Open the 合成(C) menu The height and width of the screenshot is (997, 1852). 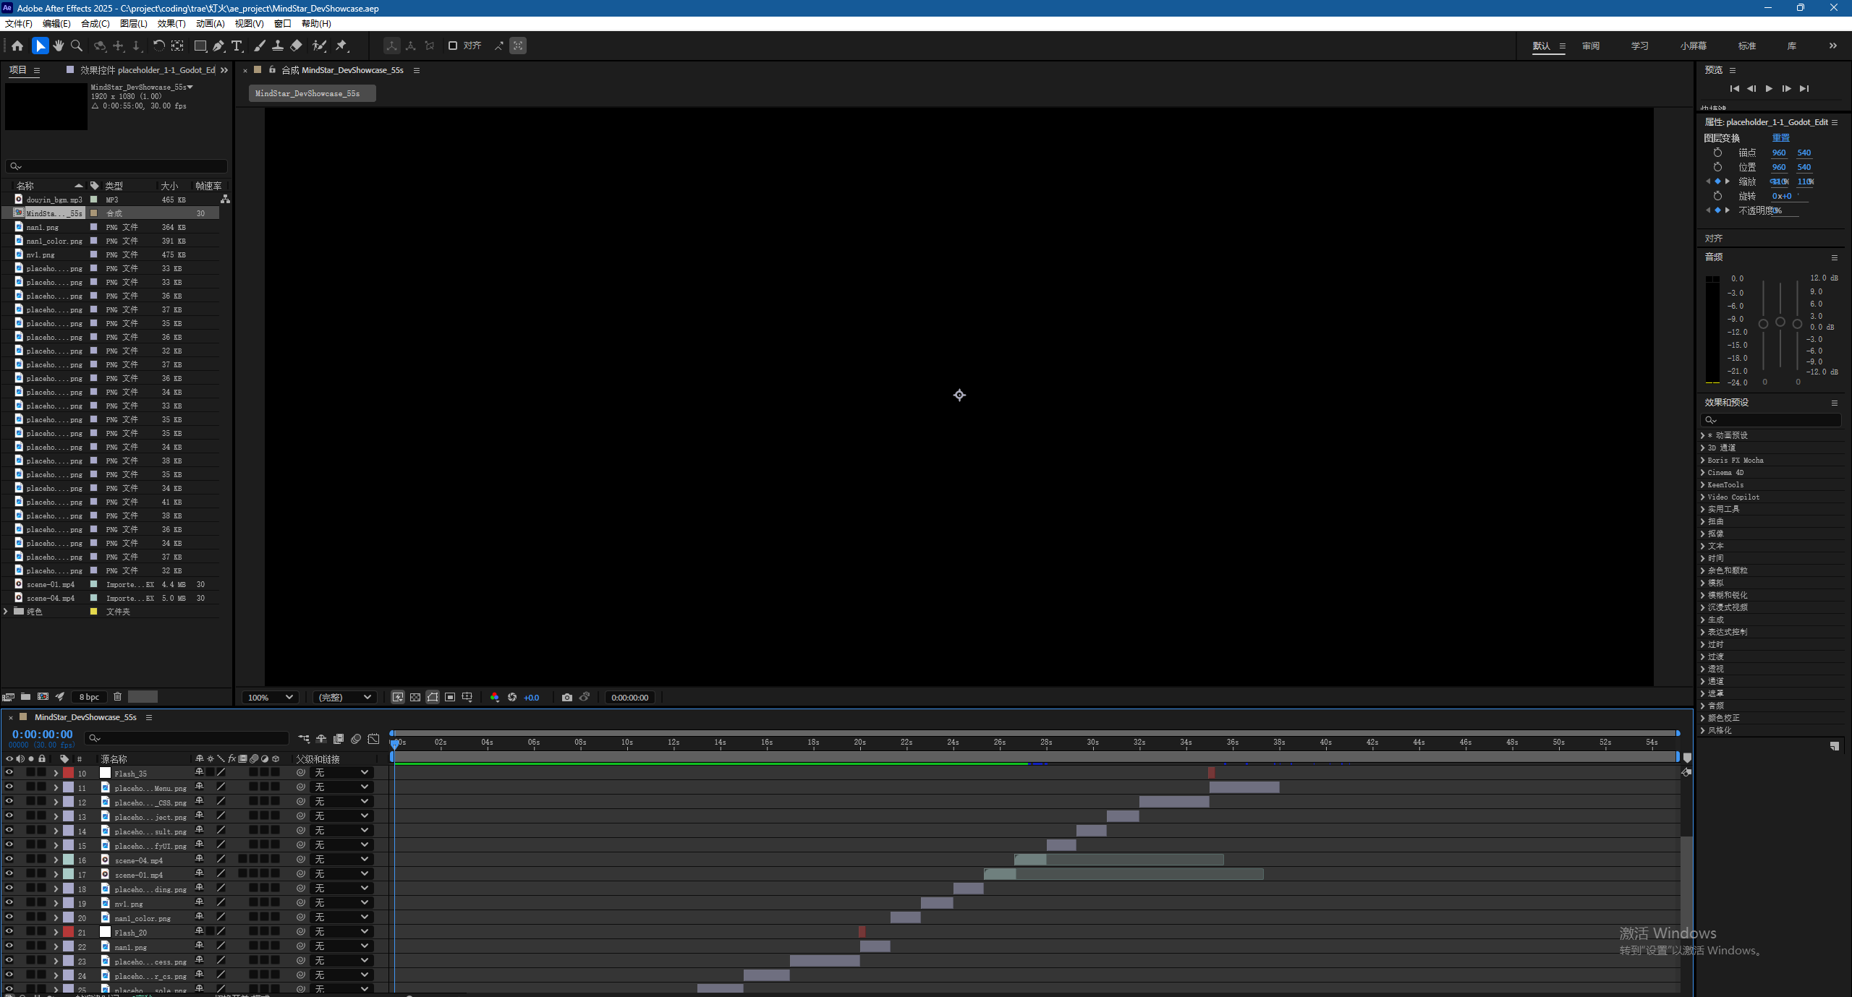[x=95, y=23]
